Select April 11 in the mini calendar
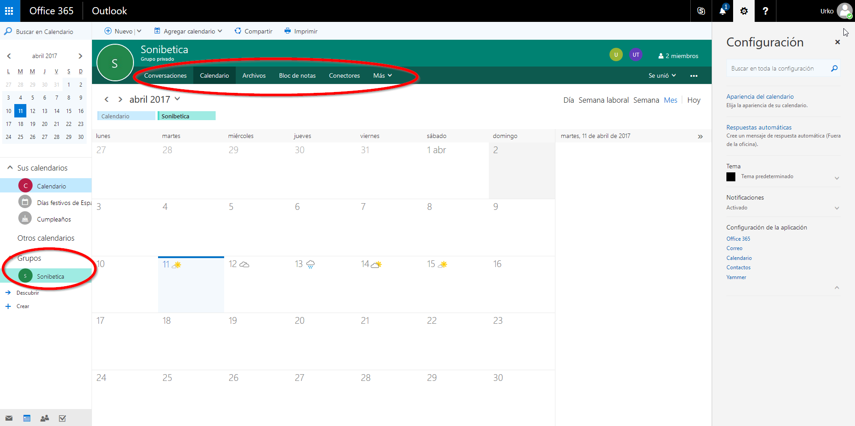855x426 pixels. click(21, 111)
